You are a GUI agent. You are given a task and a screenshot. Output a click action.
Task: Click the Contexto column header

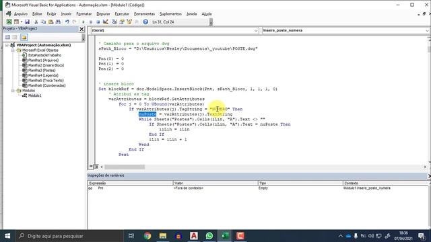[x=385, y=183]
